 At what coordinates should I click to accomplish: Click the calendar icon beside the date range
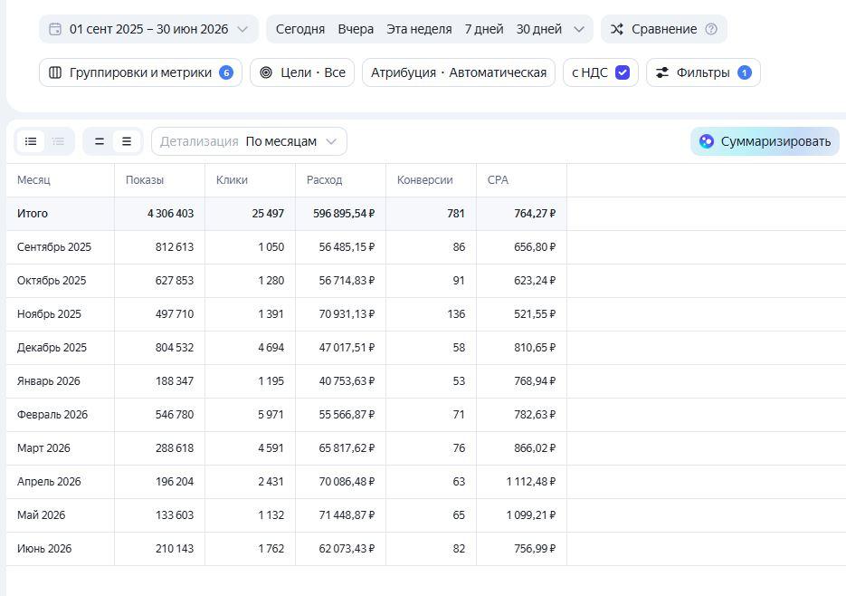(x=55, y=29)
